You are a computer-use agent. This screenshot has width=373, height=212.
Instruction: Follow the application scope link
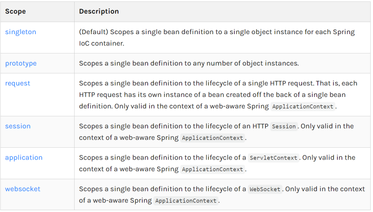pyautogui.click(x=24, y=158)
